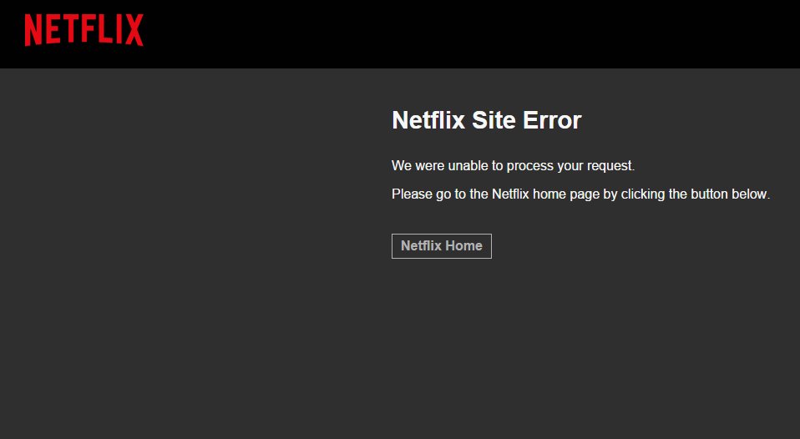Screen dimensions: 800x439
Task: Click the letter L in the Netflix logo
Action: click(x=105, y=30)
